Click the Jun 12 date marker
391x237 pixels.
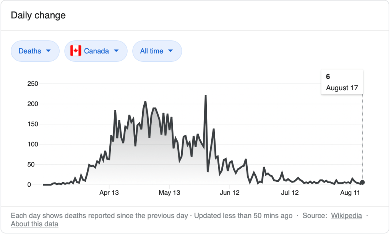point(230,193)
